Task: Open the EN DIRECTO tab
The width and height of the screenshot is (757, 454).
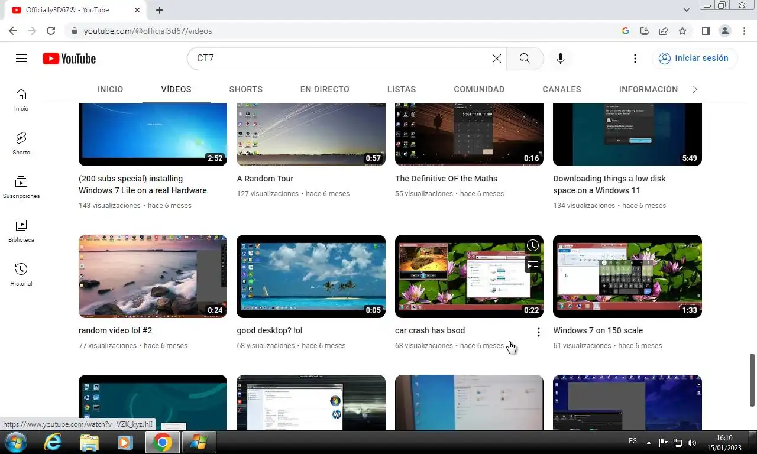Action: pyautogui.click(x=325, y=89)
